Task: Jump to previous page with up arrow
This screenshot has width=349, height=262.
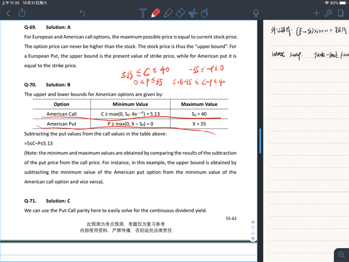Action: click(x=253, y=221)
